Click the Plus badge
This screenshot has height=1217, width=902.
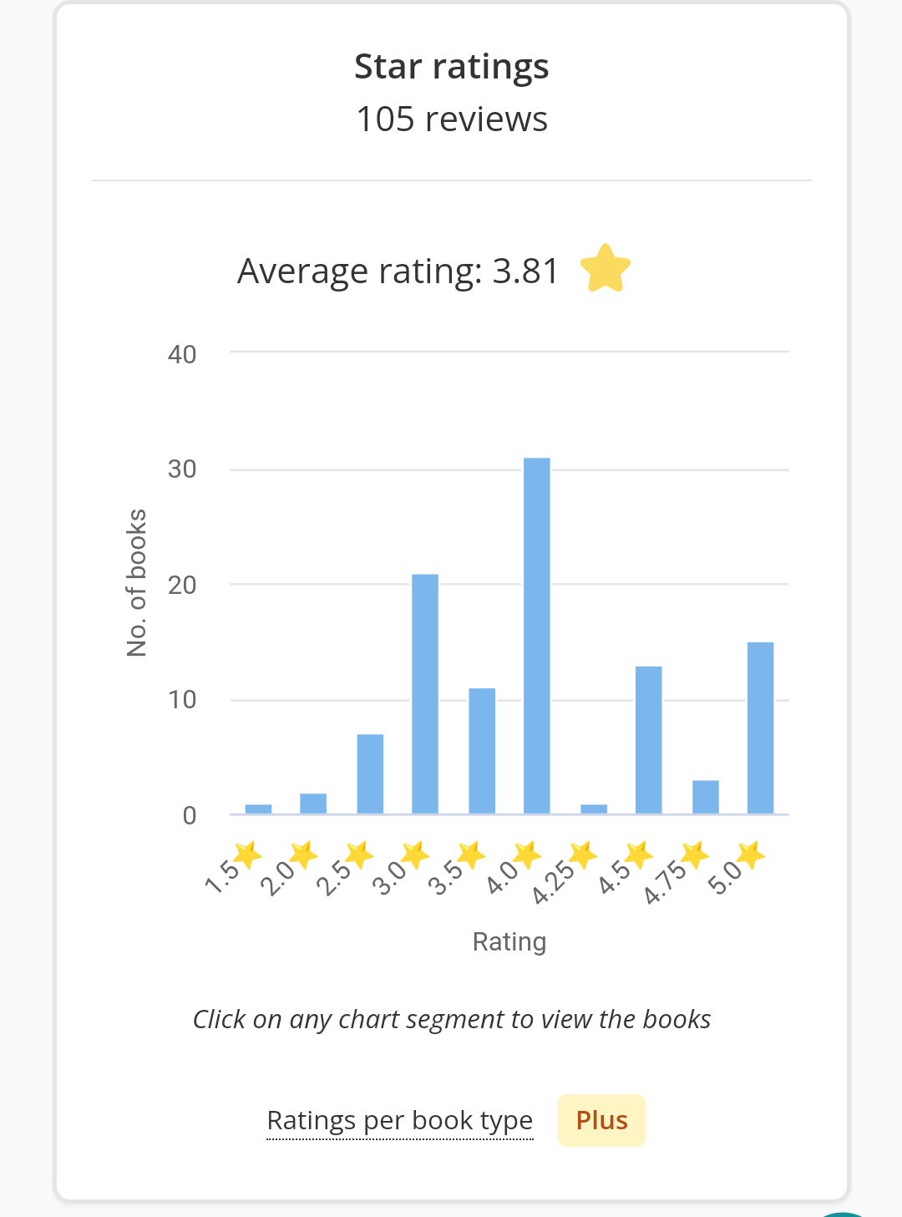coord(601,1120)
